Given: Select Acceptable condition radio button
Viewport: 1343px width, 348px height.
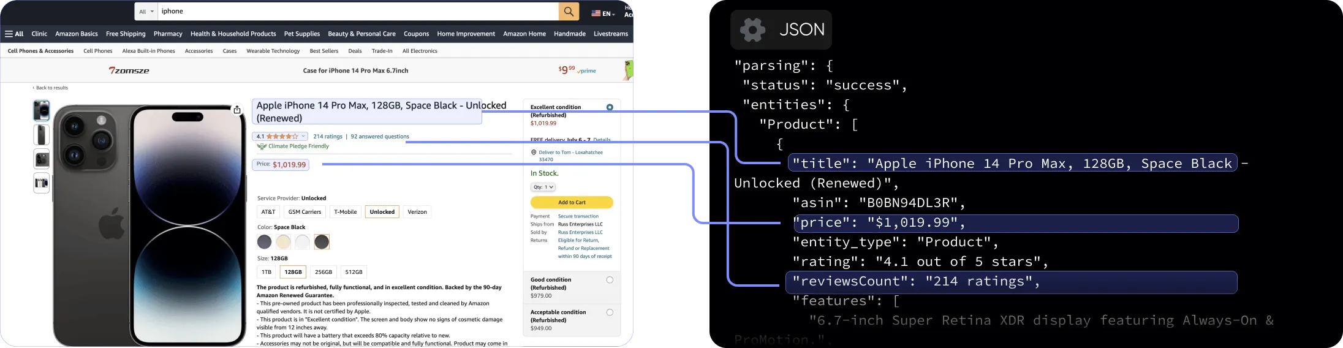Looking at the screenshot, I should click(610, 312).
